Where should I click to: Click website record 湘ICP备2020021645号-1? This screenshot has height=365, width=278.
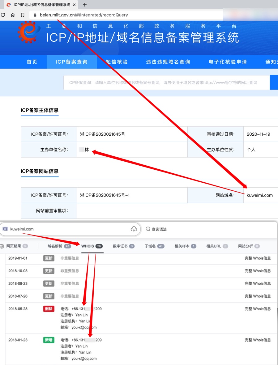105,195
